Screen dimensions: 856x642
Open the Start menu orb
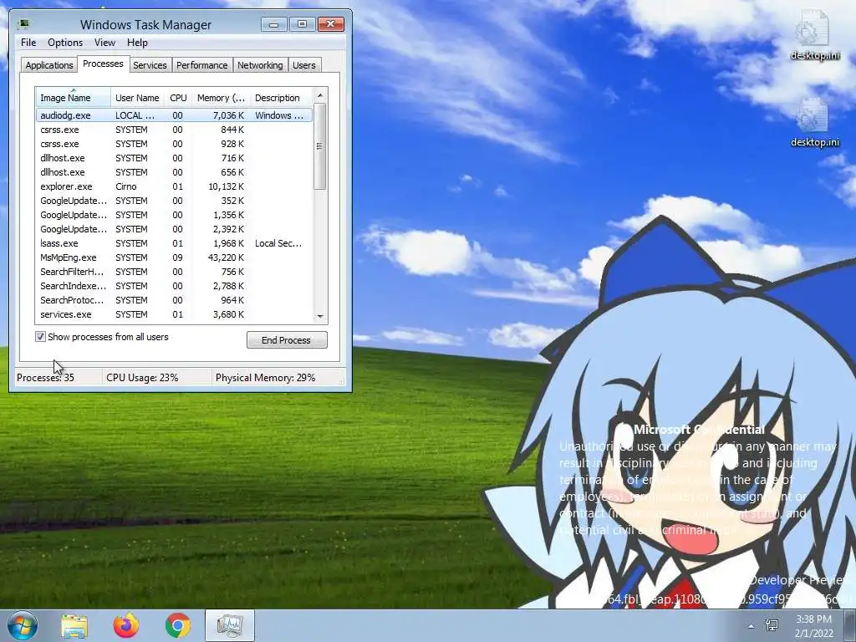(23, 625)
